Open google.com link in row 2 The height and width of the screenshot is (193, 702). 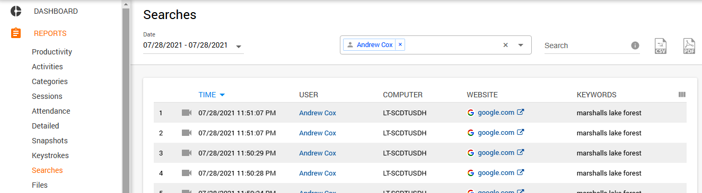click(496, 132)
